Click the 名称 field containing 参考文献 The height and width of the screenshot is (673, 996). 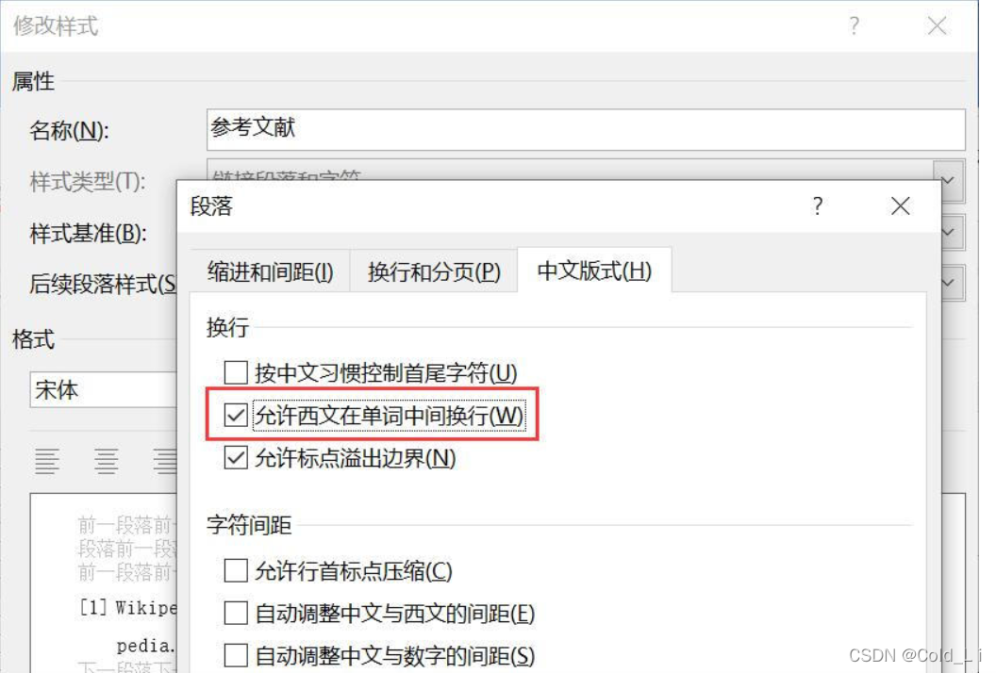pos(586,129)
